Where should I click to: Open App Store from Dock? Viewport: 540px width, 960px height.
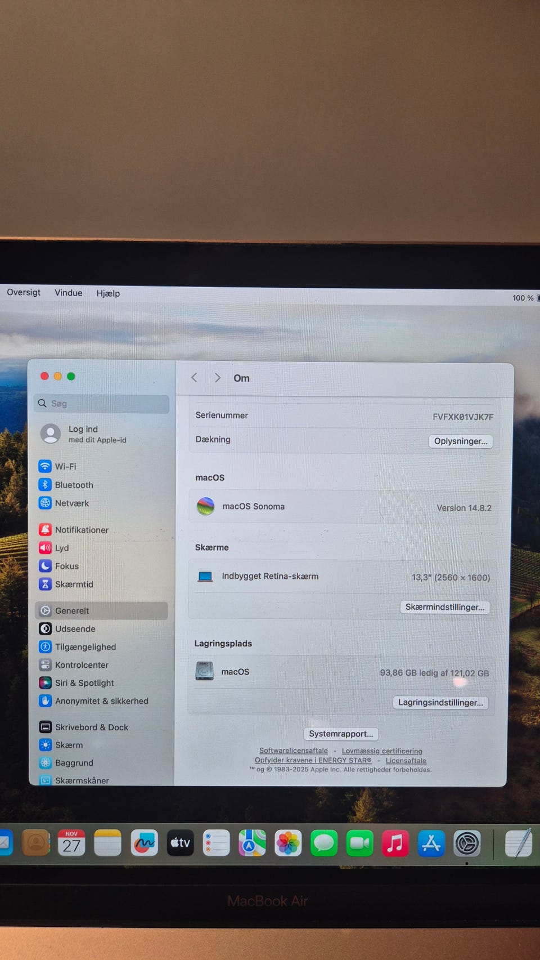[x=431, y=843]
